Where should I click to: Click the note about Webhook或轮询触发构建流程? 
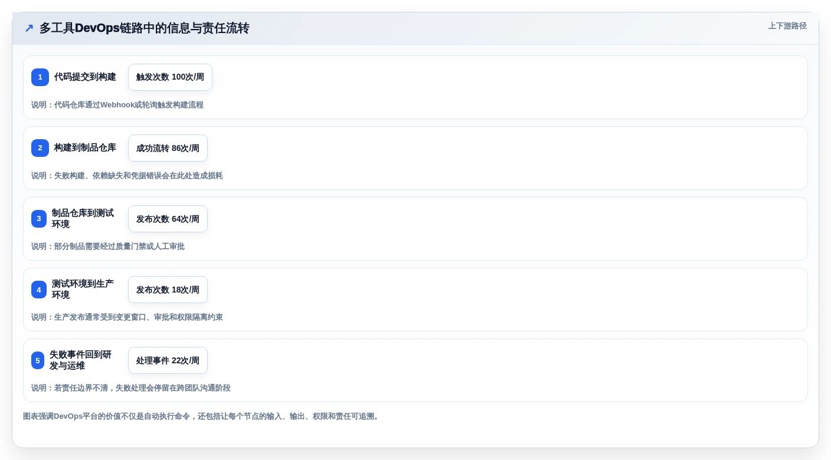pos(117,105)
